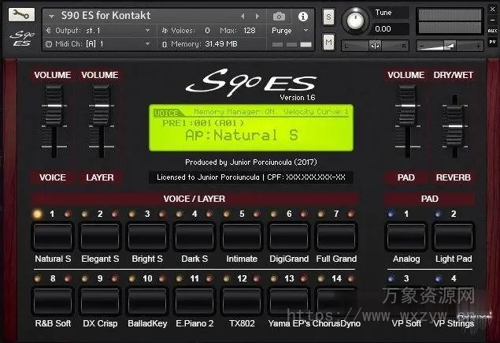Toggle the PV button in header

coord(492,42)
